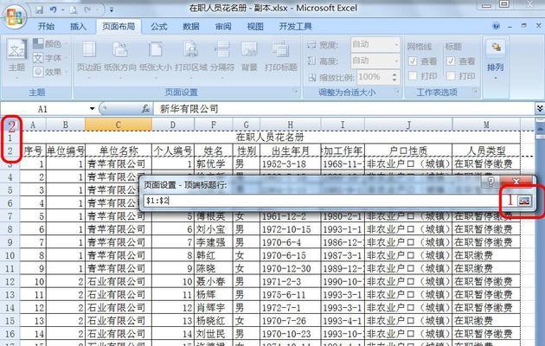The width and height of the screenshot is (545, 346).
Task: Switch to the Data (数据) tab
Action: point(191,27)
